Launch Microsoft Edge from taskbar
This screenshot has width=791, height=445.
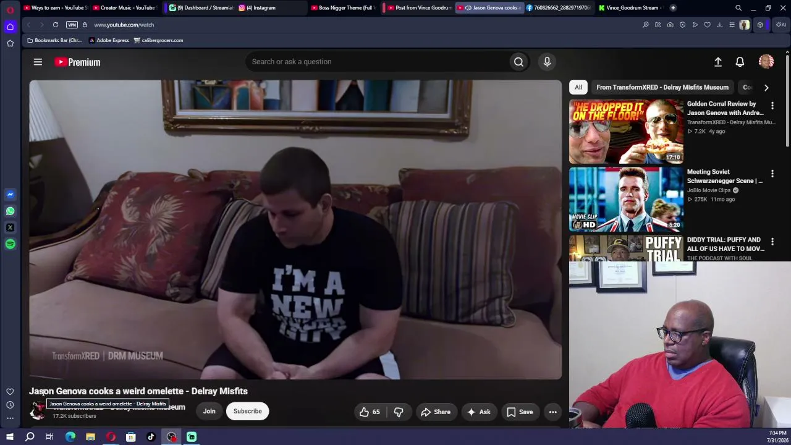click(70, 437)
